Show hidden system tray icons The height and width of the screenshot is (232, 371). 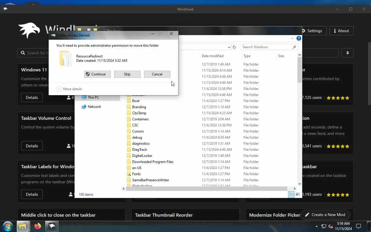click(317, 226)
